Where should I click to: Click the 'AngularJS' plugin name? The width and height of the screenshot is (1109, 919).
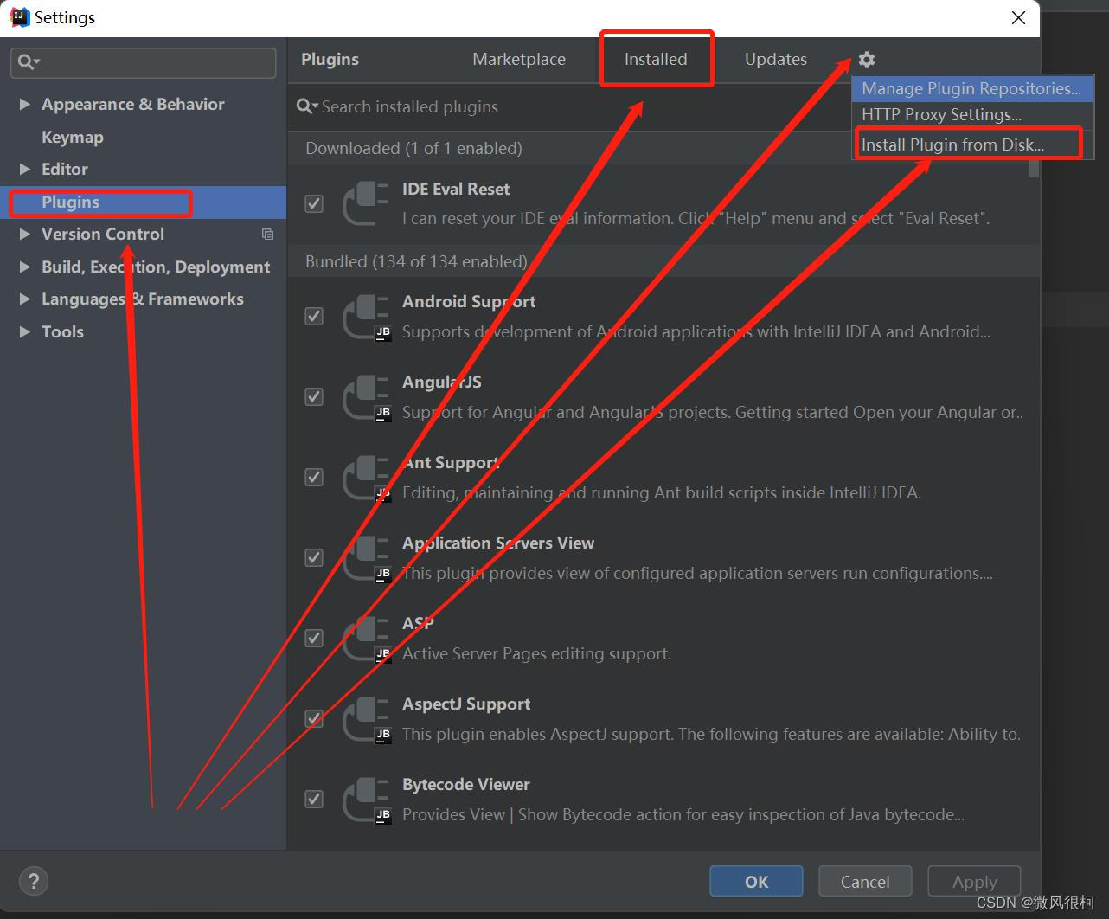click(x=442, y=382)
